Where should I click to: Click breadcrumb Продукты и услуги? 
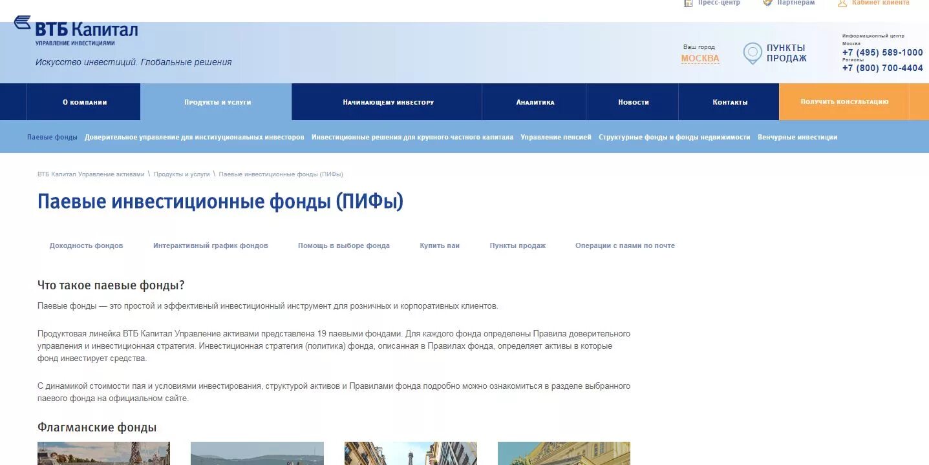click(182, 174)
